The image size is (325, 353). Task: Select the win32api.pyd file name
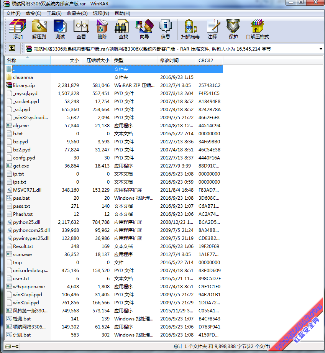28,295
